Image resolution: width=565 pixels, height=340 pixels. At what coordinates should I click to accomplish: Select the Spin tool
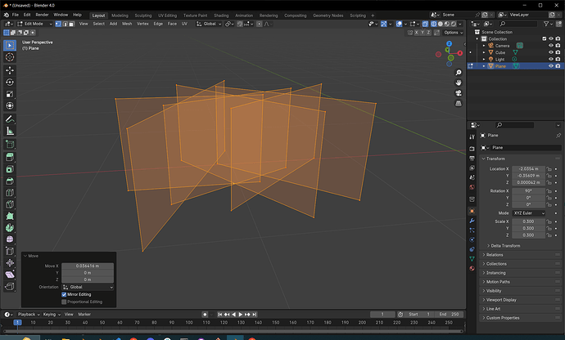[10, 228]
